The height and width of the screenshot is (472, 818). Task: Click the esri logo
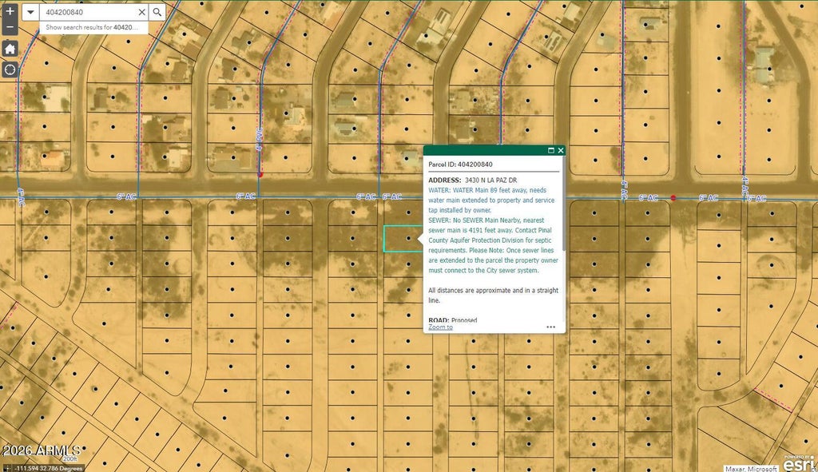click(799, 462)
